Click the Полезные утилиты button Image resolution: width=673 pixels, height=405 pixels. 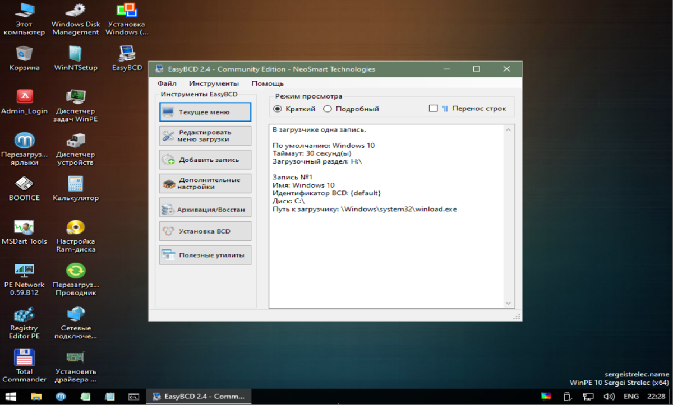pos(205,255)
